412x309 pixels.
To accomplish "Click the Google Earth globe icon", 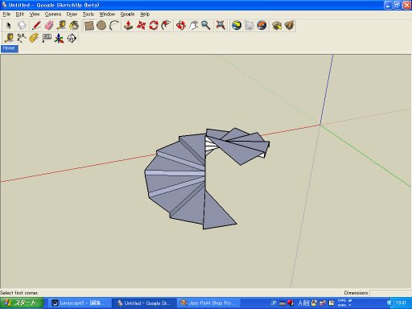I will (x=237, y=26).
